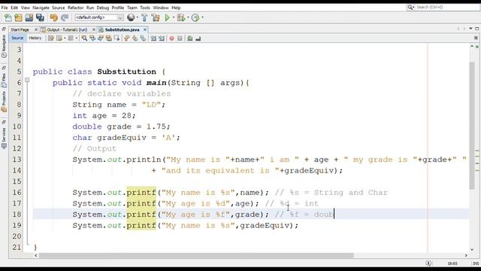The image size is (481, 271).
Task: Open the Team menu
Action: click(x=132, y=8)
